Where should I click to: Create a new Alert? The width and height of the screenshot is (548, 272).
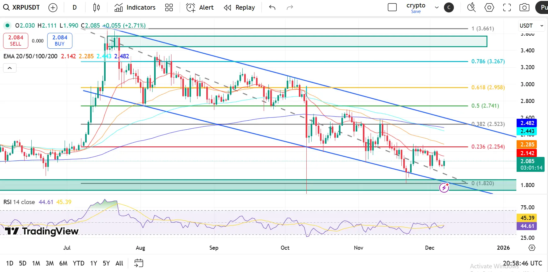tap(200, 7)
